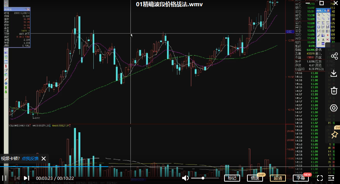Click the 点我反馈 feedback link
This screenshot has height=184, width=340.
(30, 159)
